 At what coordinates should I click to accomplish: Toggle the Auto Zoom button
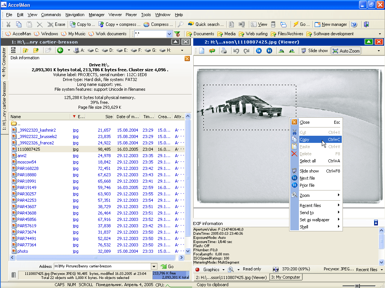point(346,51)
